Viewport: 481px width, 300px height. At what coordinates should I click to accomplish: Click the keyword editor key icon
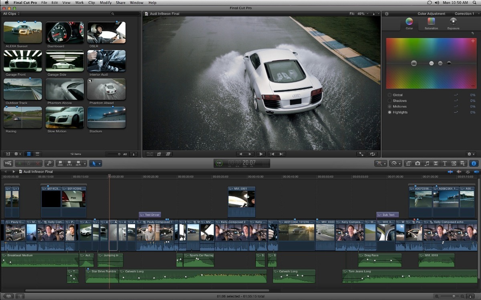point(49,164)
